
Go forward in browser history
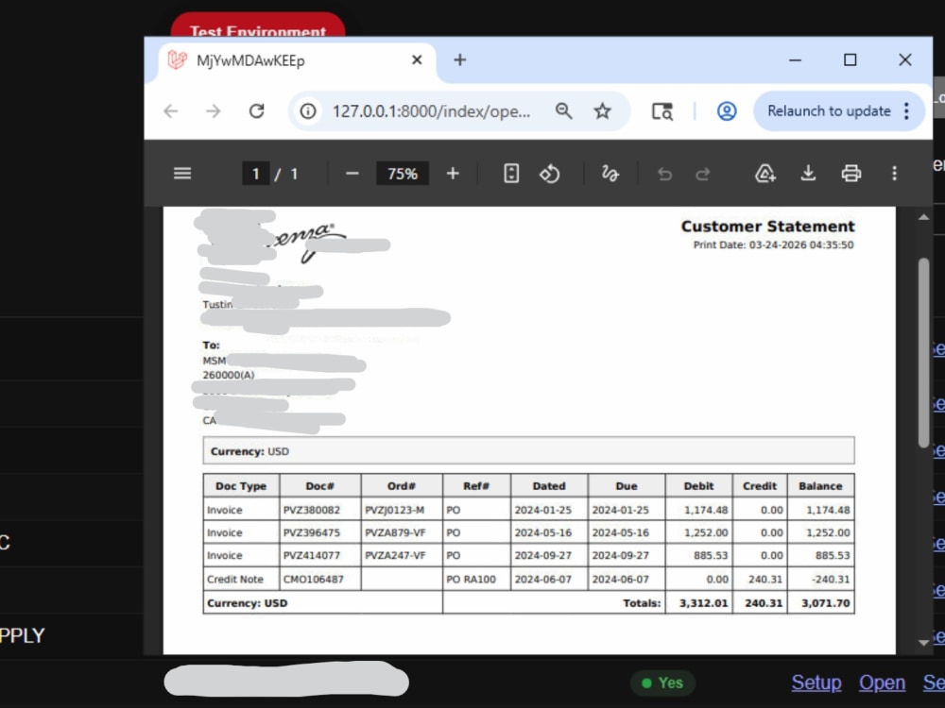pyautogui.click(x=213, y=111)
